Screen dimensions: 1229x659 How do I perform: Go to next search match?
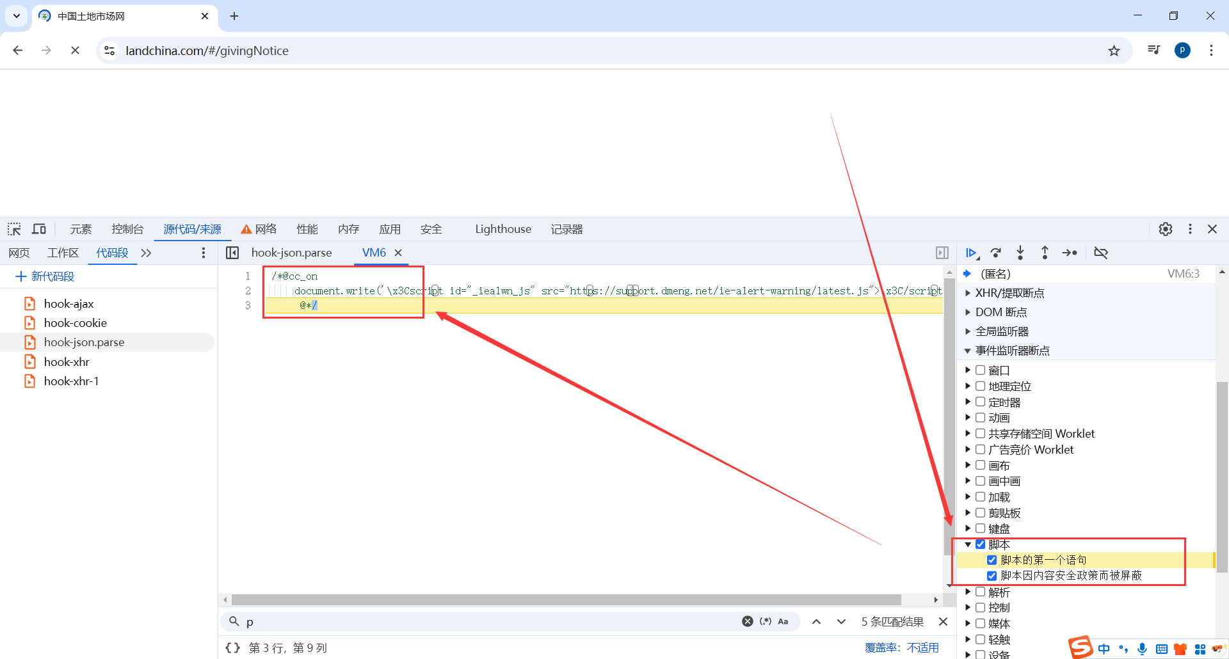click(841, 621)
